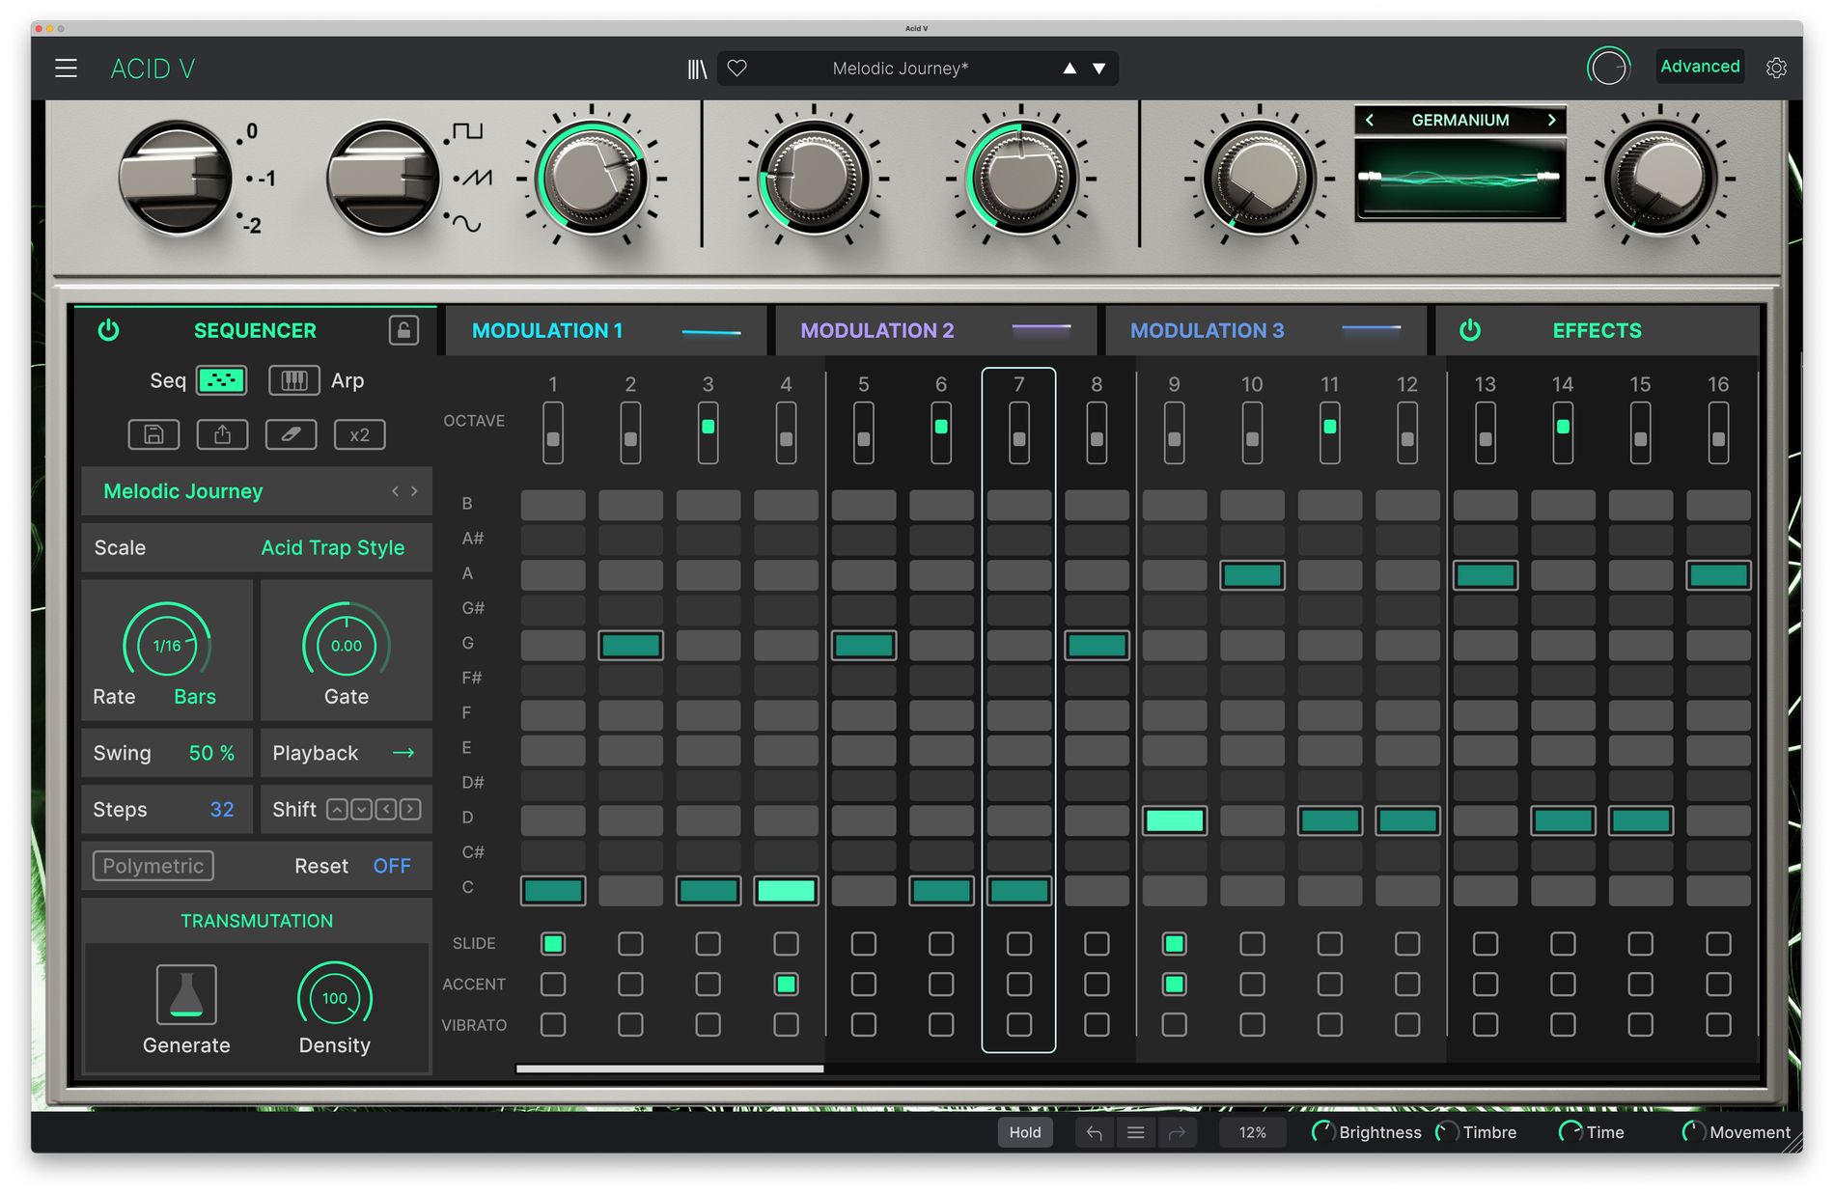Enable the Polymetric option

coord(152,866)
